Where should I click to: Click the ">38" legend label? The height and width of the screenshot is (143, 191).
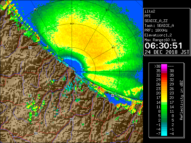(157, 66)
